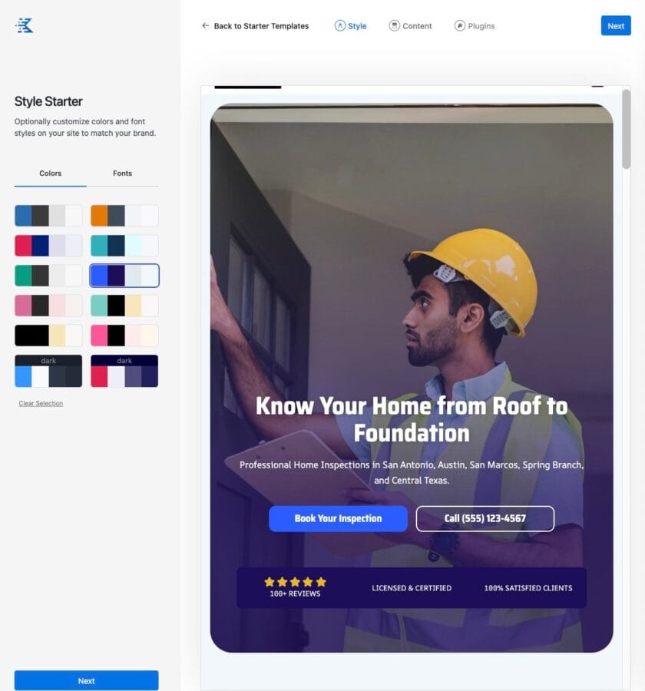The height and width of the screenshot is (691, 645).
Task: Open the preview hamburger menu icon
Action: (597, 87)
